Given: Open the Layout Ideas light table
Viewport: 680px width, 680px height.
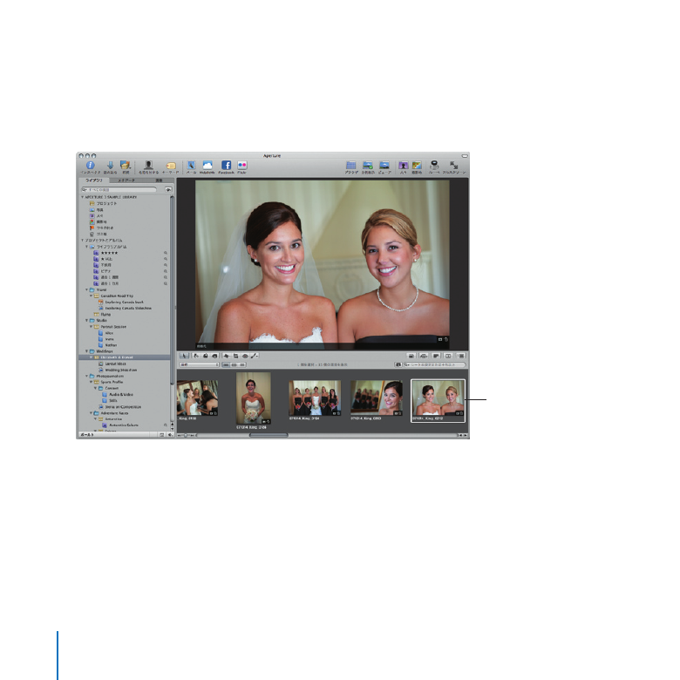Looking at the screenshot, I should coord(112,364).
